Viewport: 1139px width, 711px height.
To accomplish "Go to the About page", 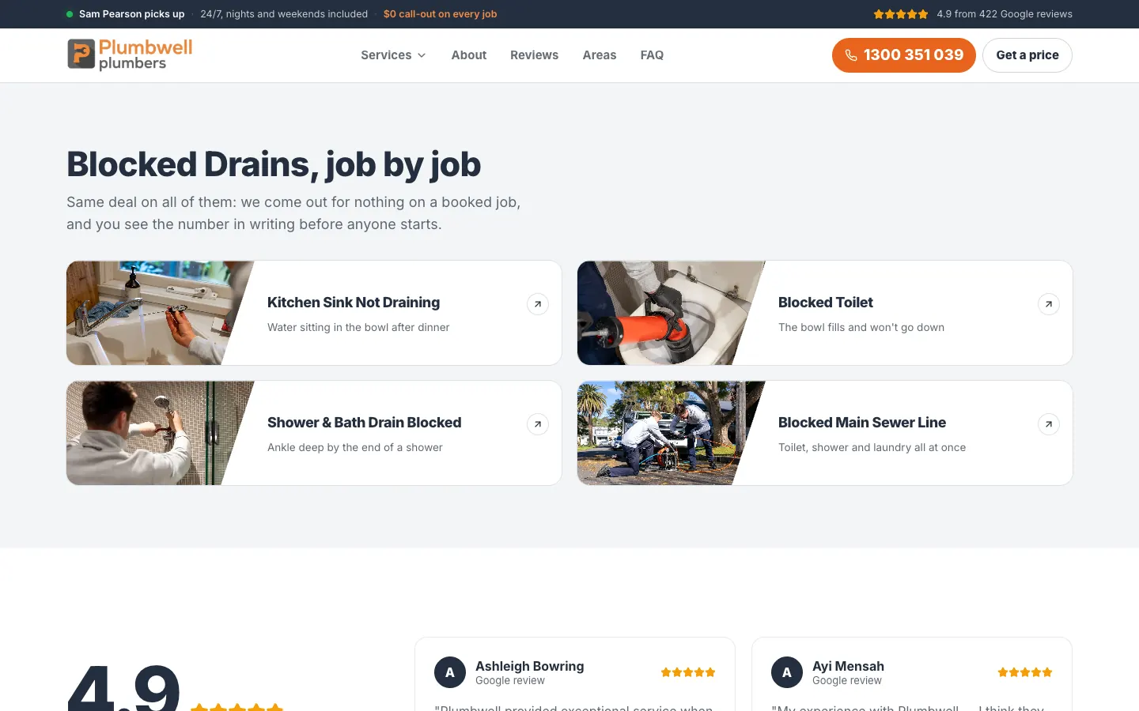I will click(469, 55).
